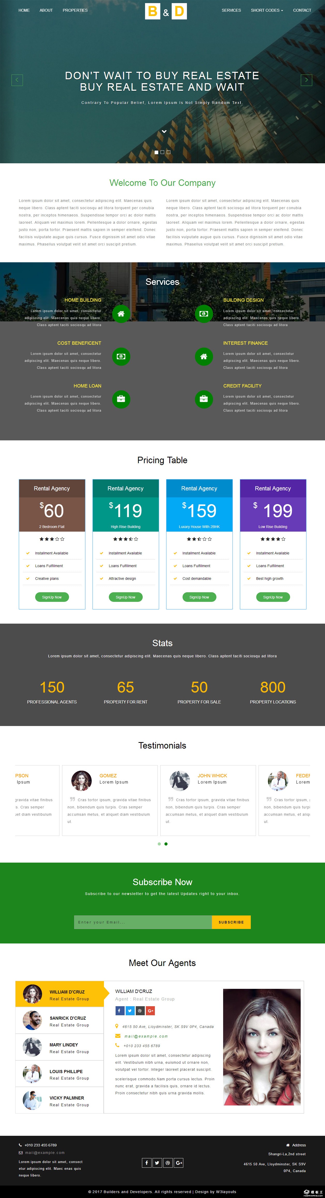Click agent's Google Plus icon
Image resolution: width=325 pixels, height=1198 pixels.
(x=150, y=1011)
